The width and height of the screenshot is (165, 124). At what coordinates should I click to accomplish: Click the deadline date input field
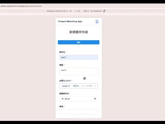pyautogui.click(x=79, y=99)
